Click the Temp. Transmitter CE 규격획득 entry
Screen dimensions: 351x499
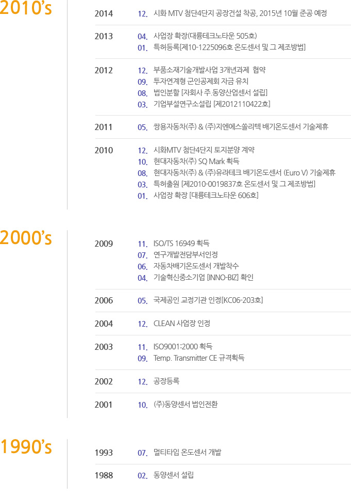199,358
